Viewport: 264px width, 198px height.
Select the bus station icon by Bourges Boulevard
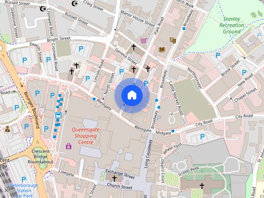pos(58,115)
